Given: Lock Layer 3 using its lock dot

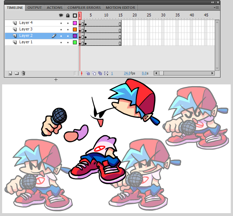Looking at the screenshot, I should [68, 30].
